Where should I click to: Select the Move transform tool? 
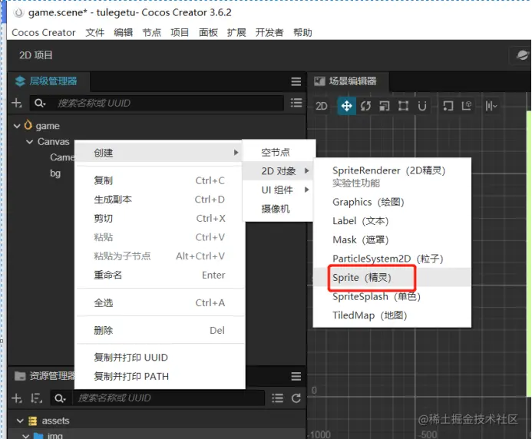coord(346,106)
